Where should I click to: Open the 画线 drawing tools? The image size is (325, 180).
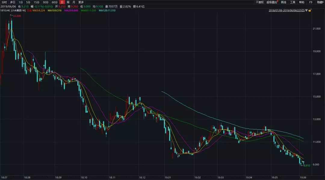(x=283, y=2)
